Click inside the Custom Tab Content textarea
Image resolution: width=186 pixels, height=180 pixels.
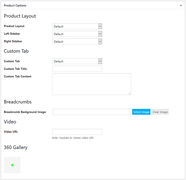click(91, 84)
